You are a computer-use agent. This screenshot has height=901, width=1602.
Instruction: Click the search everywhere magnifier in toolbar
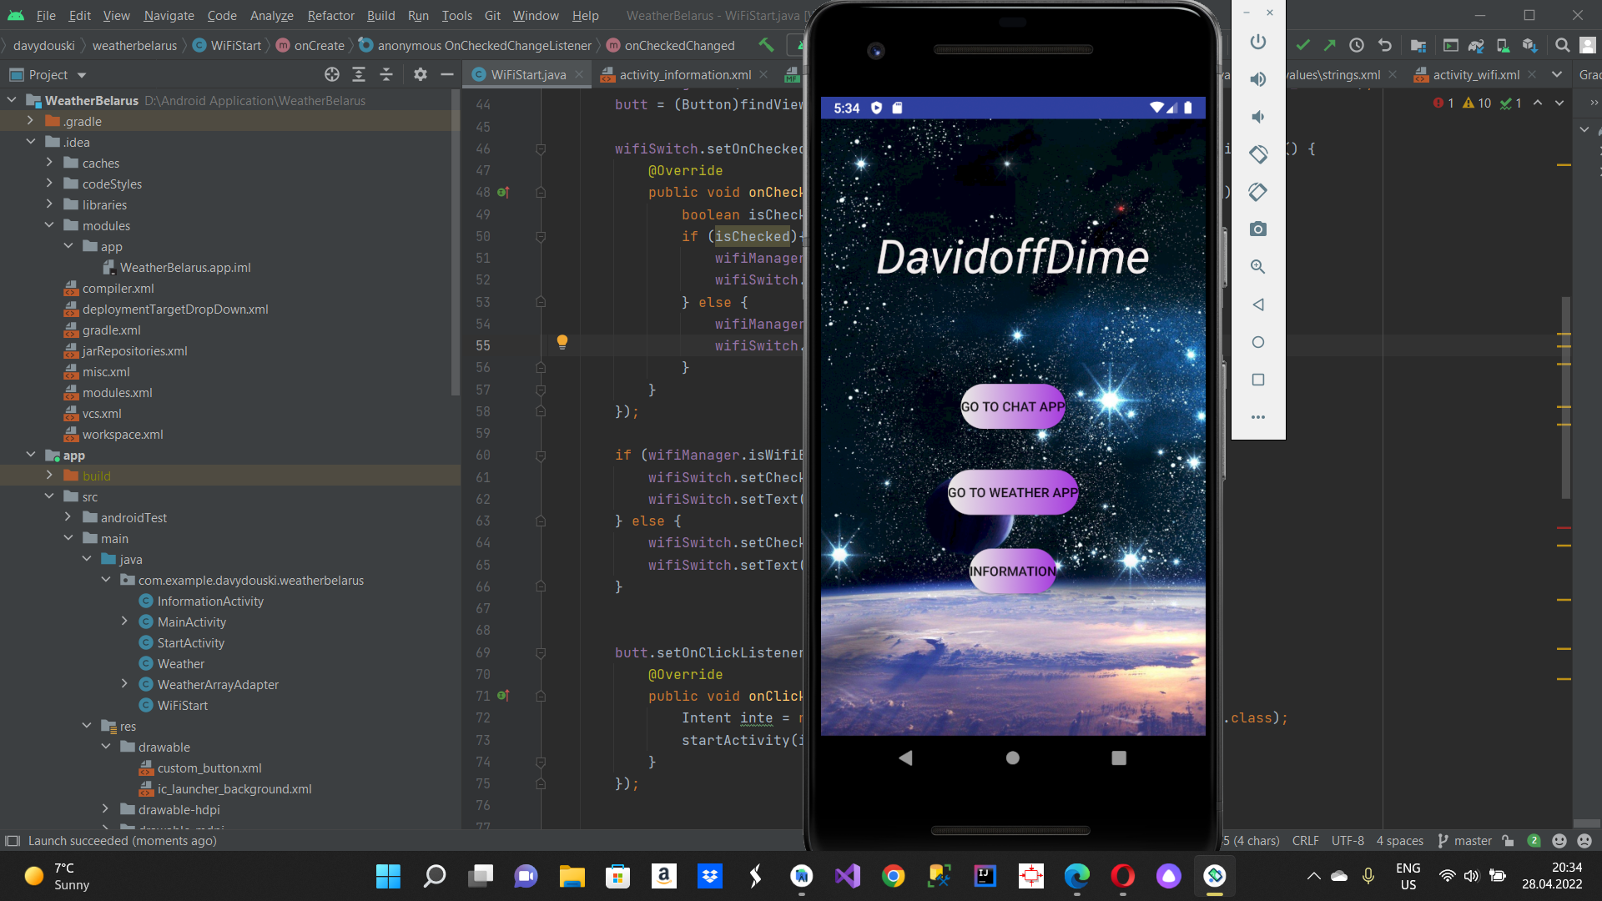tap(1563, 45)
